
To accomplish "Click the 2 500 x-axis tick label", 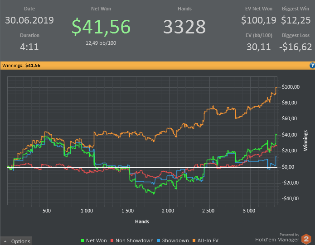I will (x=208, y=211).
